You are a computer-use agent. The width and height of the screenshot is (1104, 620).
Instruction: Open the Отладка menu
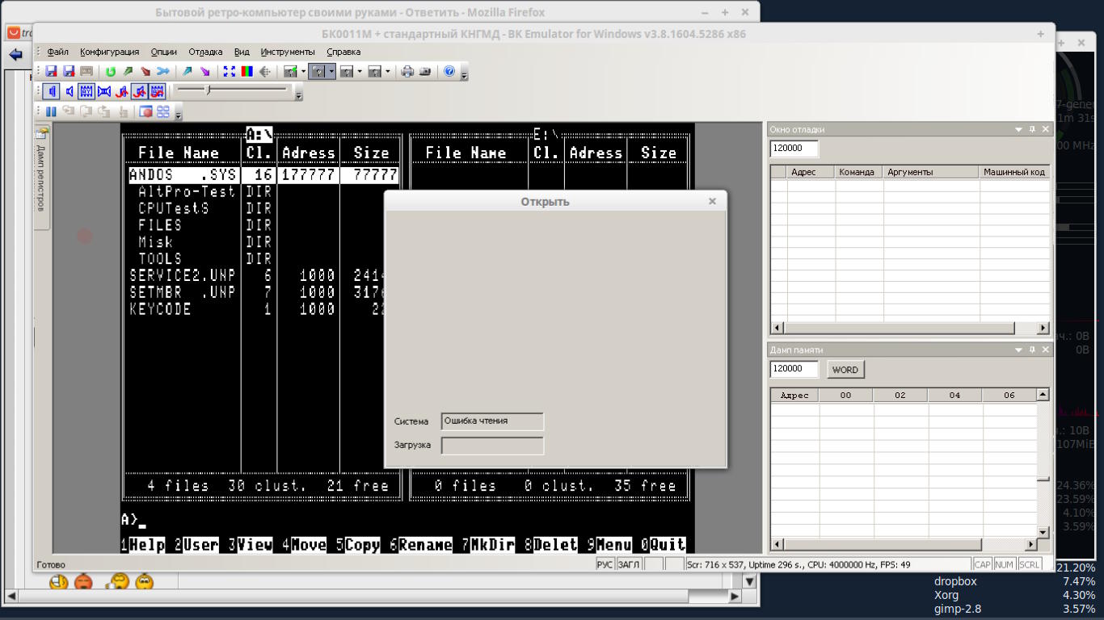click(x=205, y=52)
